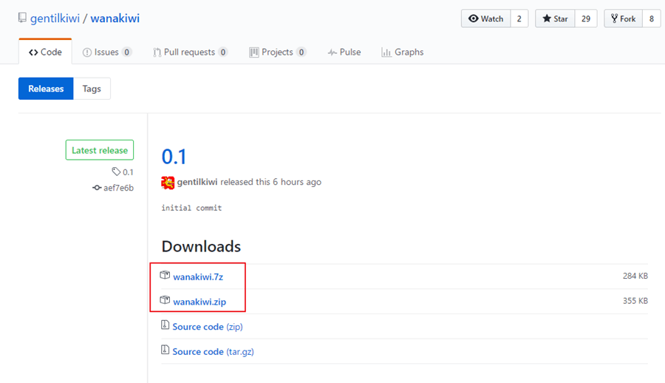
Task: Open commit aef7e6b
Action: [113, 188]
